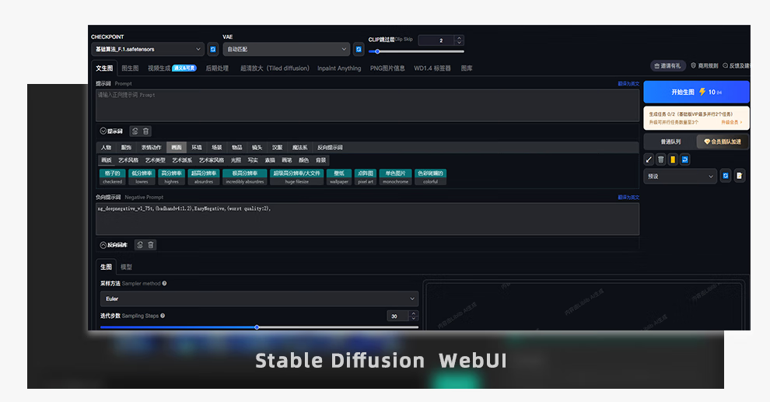Click 开始生图 generate button
Viewport: 770px width, 402px height.
coord(696,92)
